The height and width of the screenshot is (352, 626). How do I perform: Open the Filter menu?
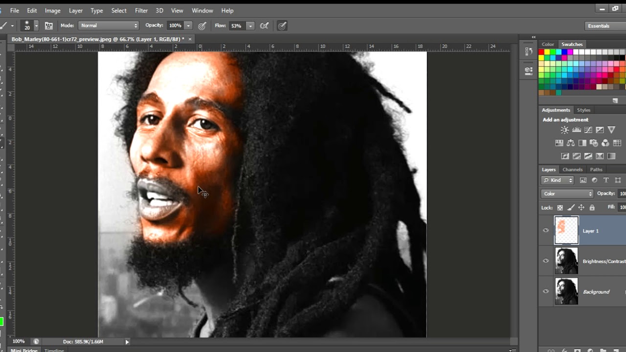[141, 10]
